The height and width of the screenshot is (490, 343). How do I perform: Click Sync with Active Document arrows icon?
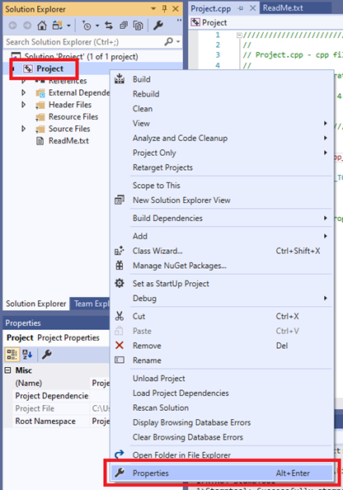click(x=109, y=26)
